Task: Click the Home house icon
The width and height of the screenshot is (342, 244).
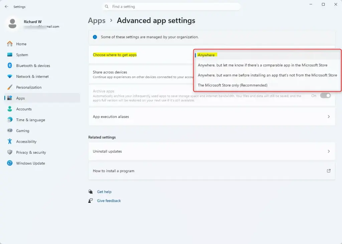Action: coord(10,44)
